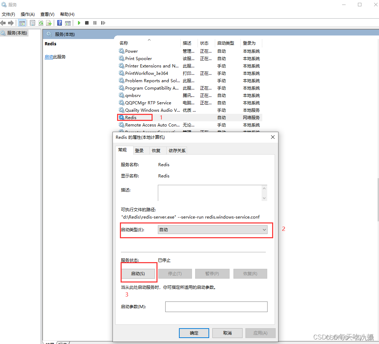Image resolution: width=379 pixels, height=344 pixels.
Task: Select the Remote Access Auto Connection icon
Action: click(121, 125)
